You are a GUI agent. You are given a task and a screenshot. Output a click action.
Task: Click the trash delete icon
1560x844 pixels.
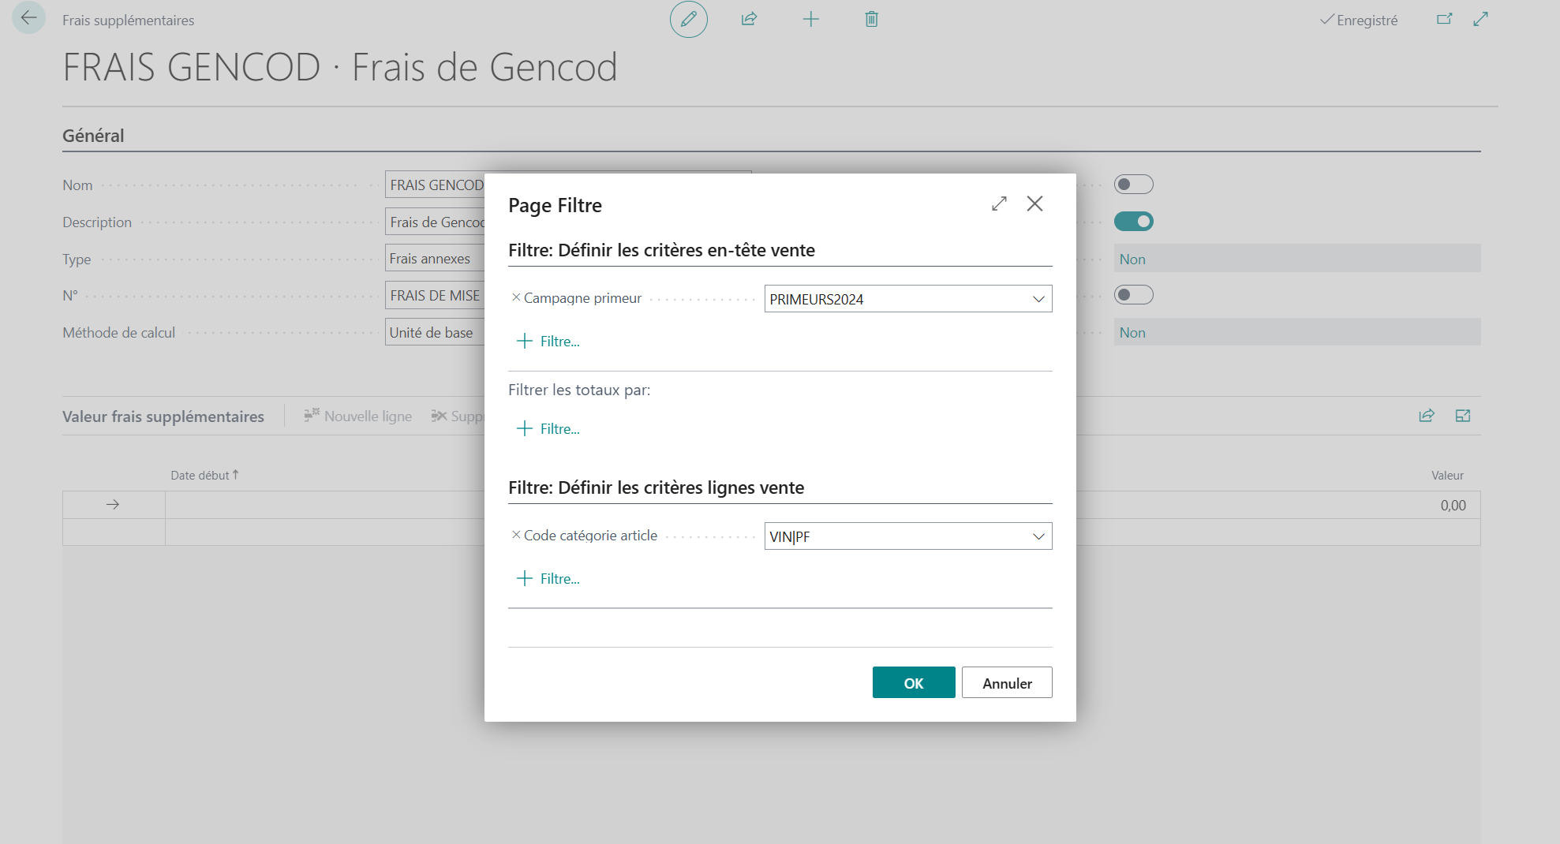click(871, 19)
